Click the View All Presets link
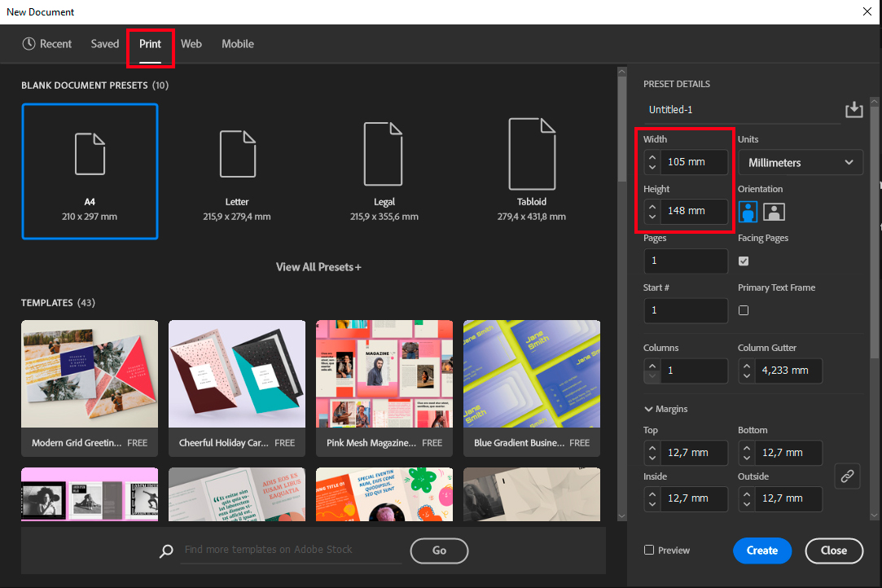Image resolution: width=882 pixels, height=588 pixels. 318,266
